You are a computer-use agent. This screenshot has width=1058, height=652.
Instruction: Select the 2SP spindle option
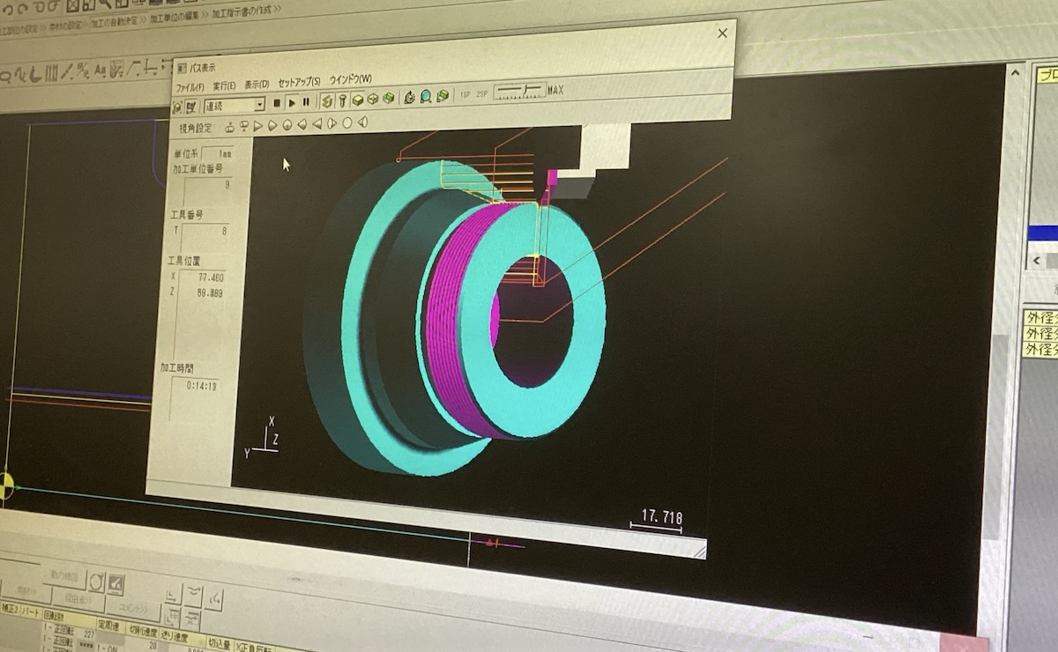point(481,93)
